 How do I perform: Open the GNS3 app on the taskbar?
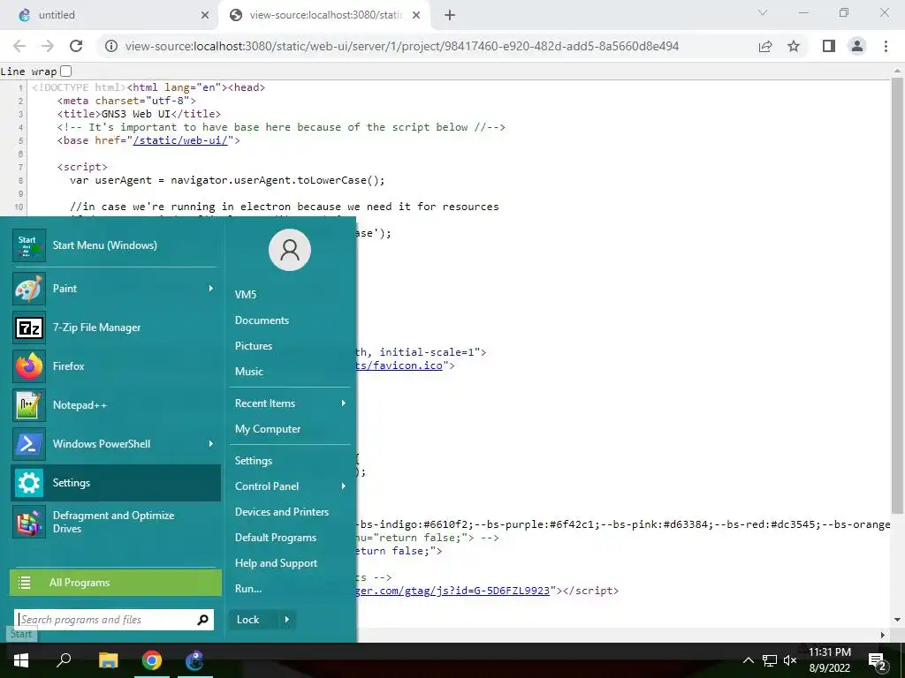(x=194, y=660)
